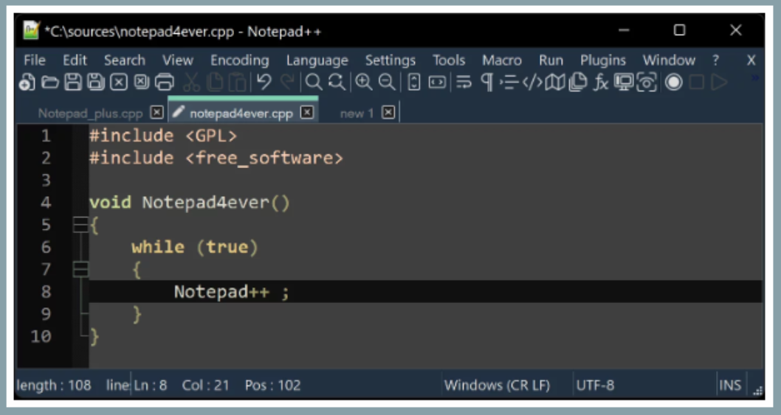Image resolution: width=781 pixels, height=415 pixels.
Task: Click the Redo arrow icon
Action: [287, 82]
